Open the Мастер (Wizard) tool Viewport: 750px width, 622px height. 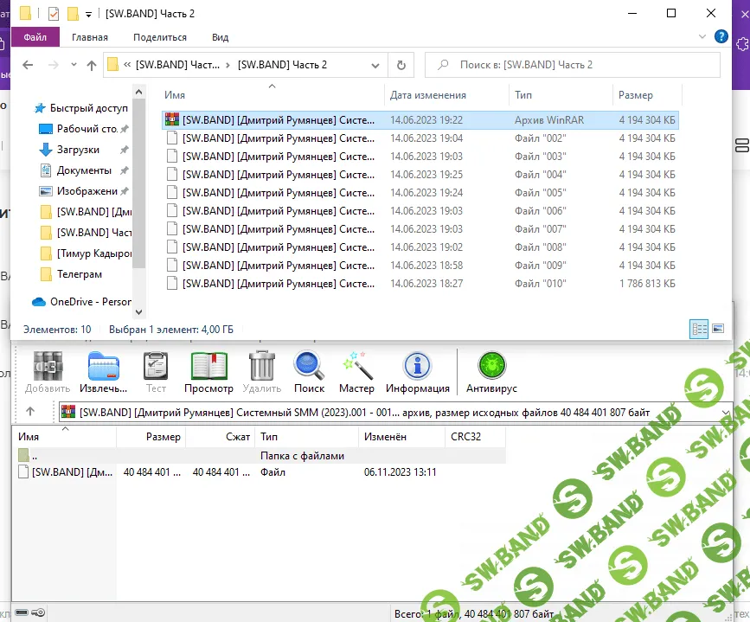[x=356, y=372]
